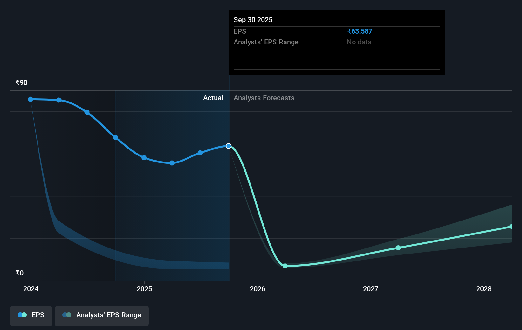This screenshot has width=522, height=330.
Task: Click the lowest actual EPS point in 2025
Action: pyautogui.click(x=172, y=163)
